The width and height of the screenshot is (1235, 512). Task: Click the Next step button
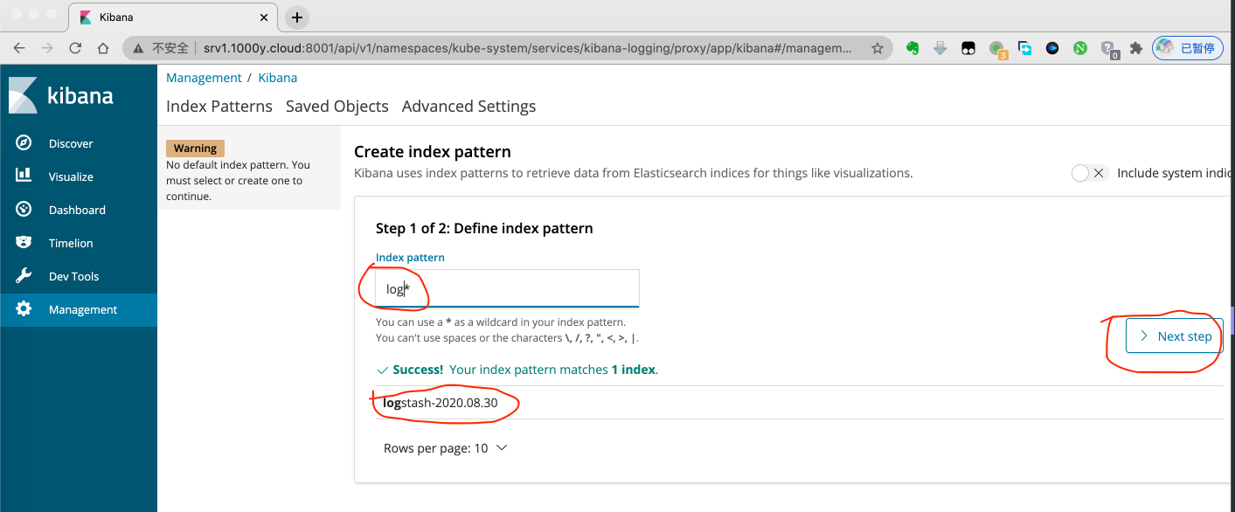point(1174,336)
